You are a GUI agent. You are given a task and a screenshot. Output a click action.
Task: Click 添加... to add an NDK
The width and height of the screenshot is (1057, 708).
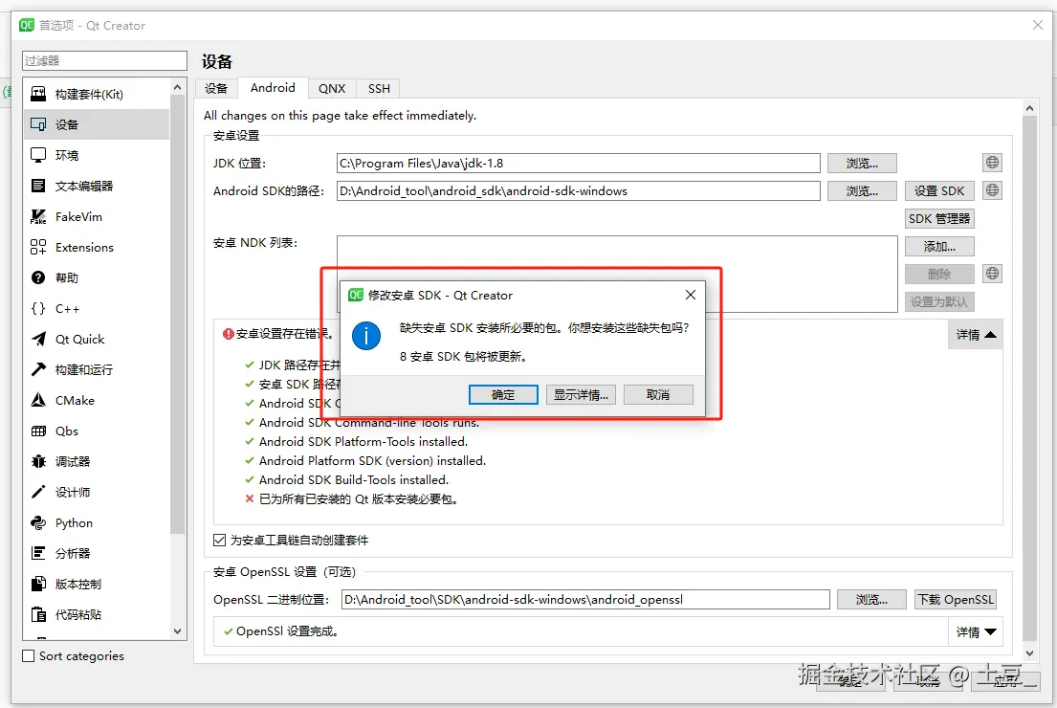(x=939, y=246)
